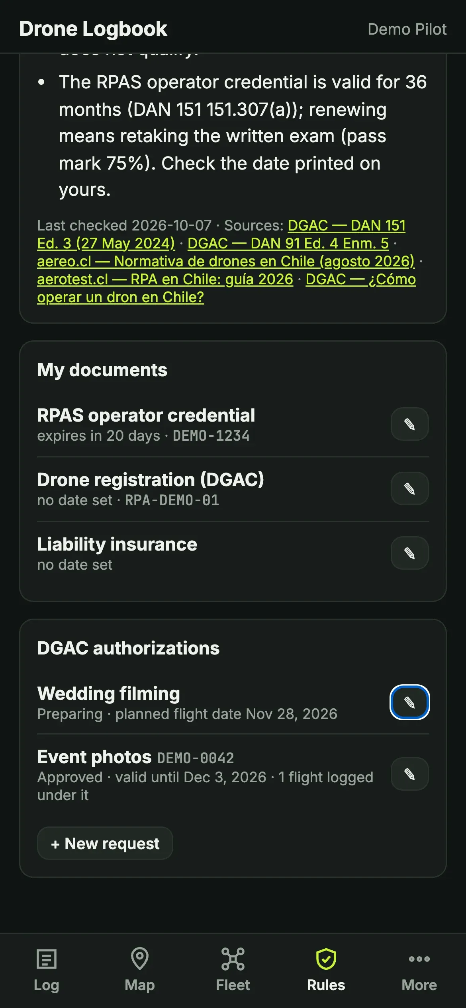Tap the Demo Pilot profile label
Screen dimensions: 466x1008
[407, 29]
